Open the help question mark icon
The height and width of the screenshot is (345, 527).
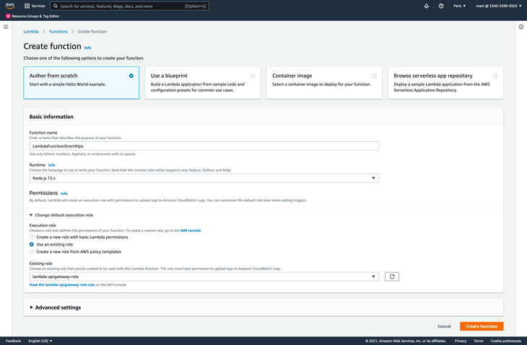point(441,6)
